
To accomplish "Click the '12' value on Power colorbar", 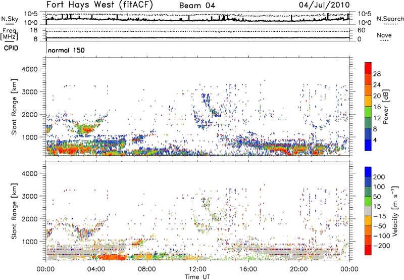I will 377,118.
